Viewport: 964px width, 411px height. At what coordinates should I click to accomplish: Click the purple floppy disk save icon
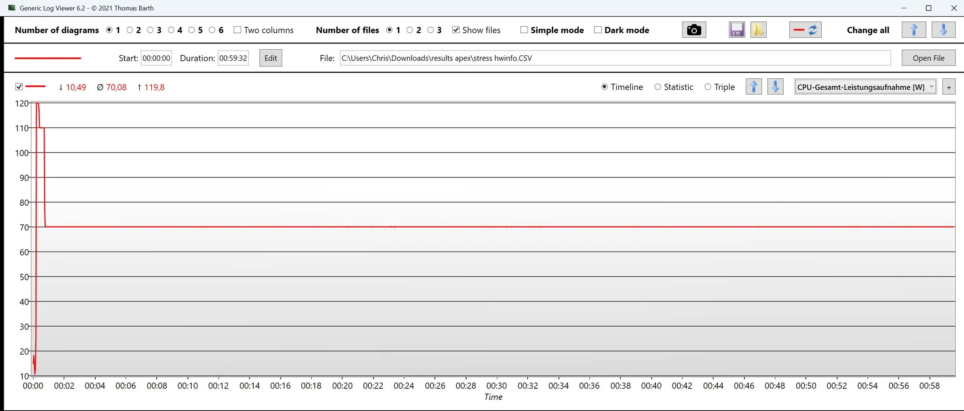(x=736, y=30)
